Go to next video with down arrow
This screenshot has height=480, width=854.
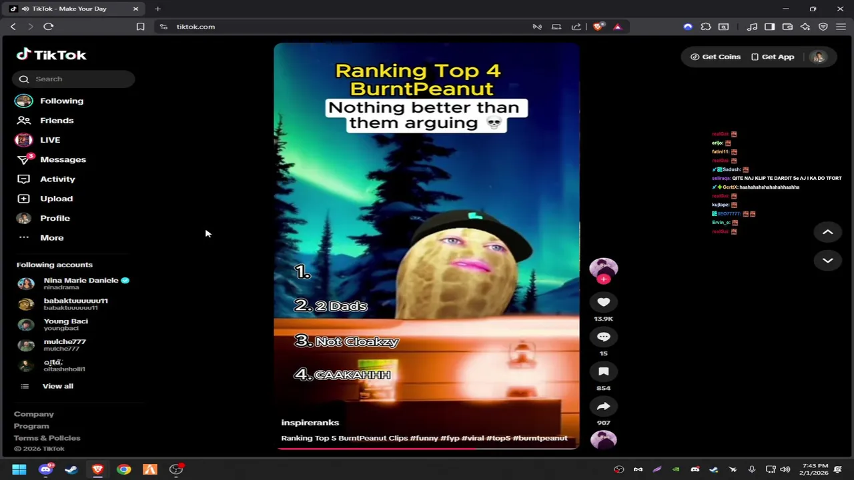(x=827, y=261)
